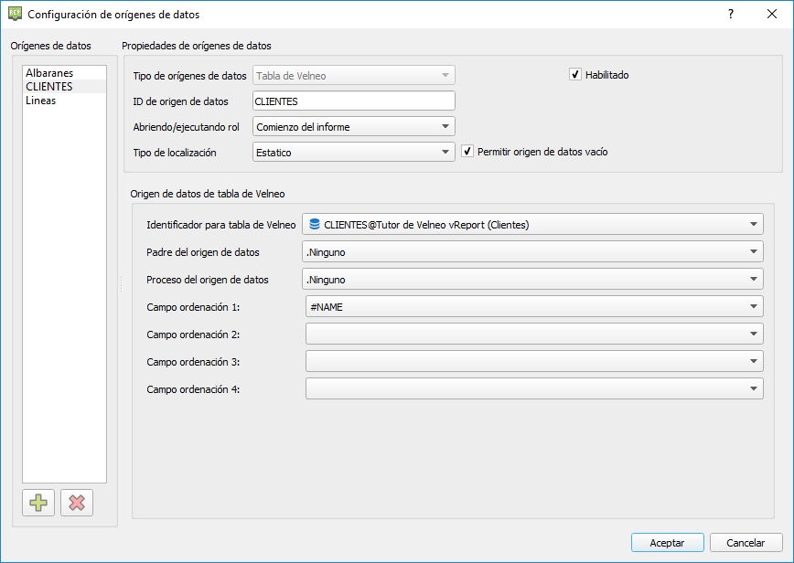Open the Abriendo/ejecutando rol dropdown
This screenshot has width=794, height=563.
coord(353,126)
